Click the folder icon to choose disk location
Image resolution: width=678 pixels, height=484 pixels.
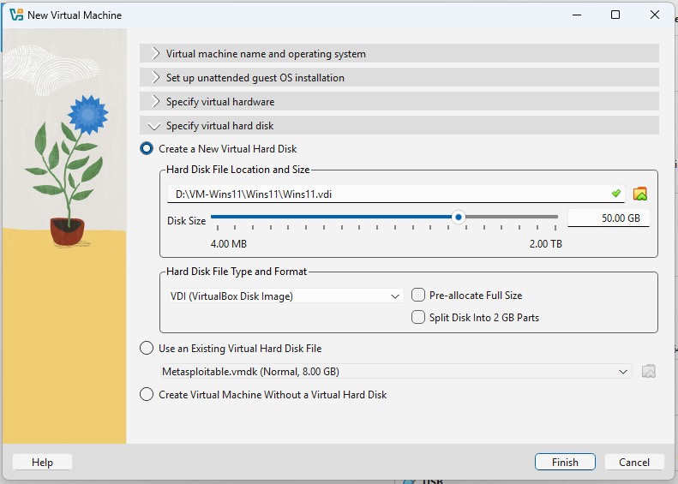coord(639,194)
